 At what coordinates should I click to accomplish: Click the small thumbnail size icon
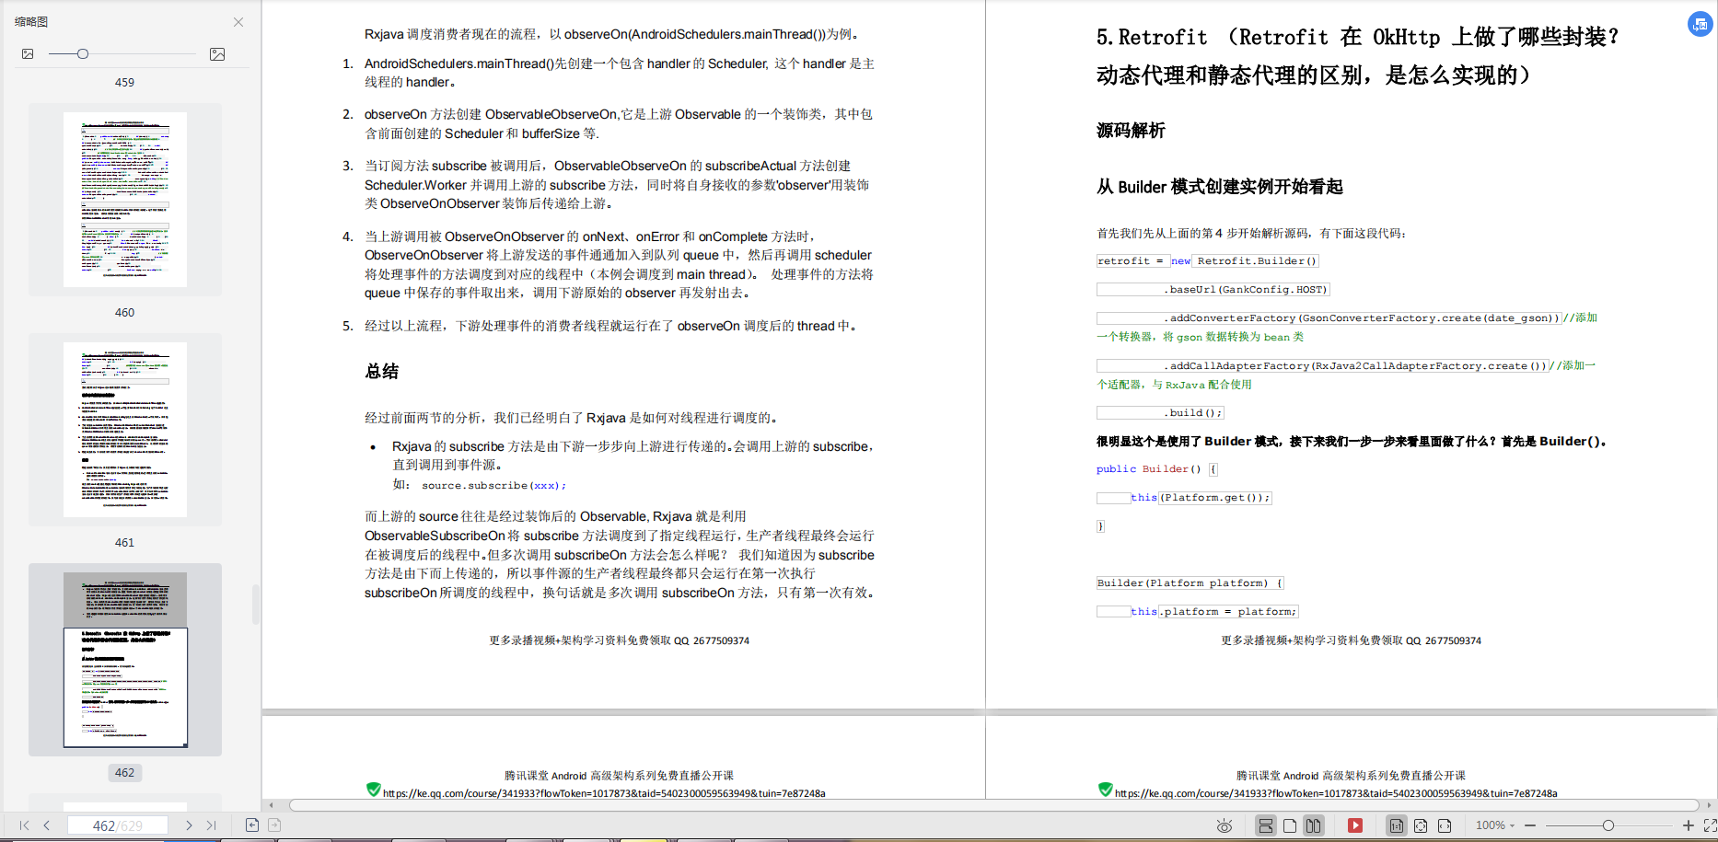point(28,54)
